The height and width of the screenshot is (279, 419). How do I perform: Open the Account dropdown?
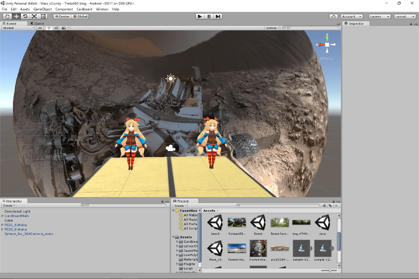coord(351,16)
